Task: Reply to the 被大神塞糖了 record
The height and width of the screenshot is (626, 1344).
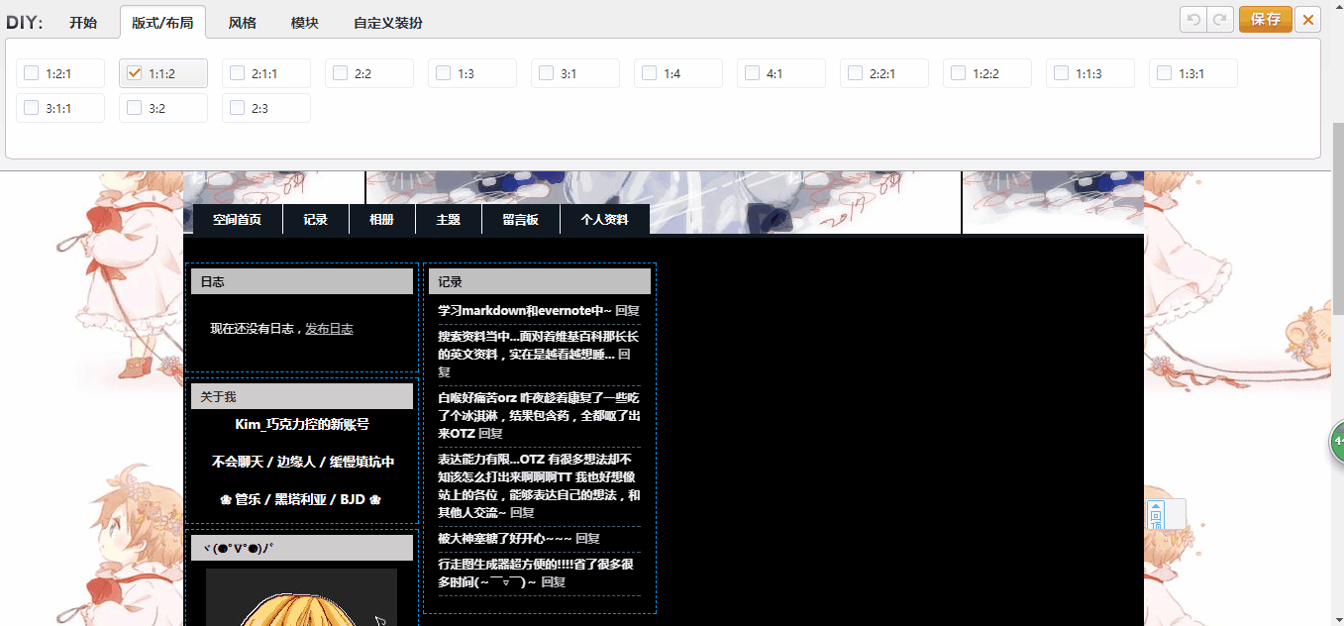Action: 588,539
